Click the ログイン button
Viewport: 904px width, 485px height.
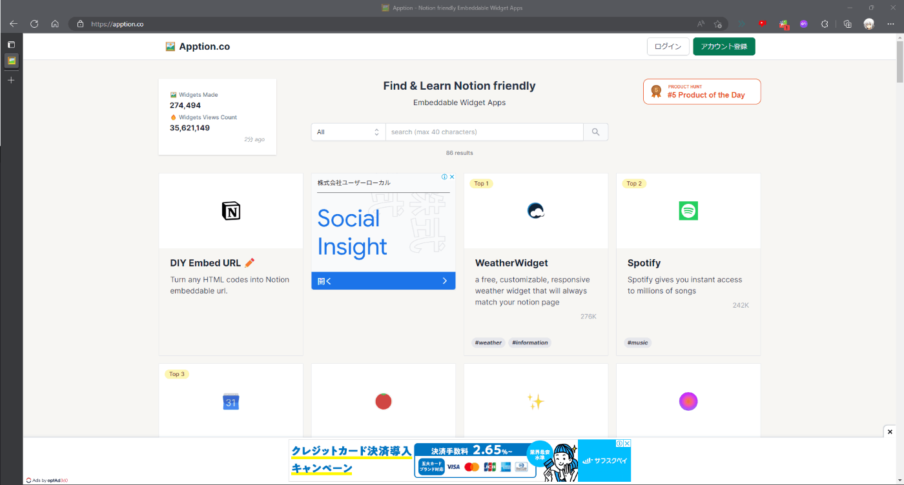pos(668,46)
